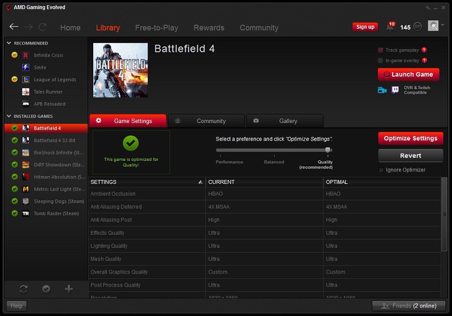Enable the In-game overlay checkbox
Image resolution: width=452 pixels, height=316 pixels.
coord(381,60)
